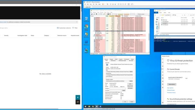
Task: Click Working Set column header in Process Explorer
Action: 118,16
